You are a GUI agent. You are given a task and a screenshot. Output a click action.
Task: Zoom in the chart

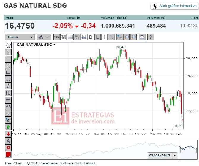click(x=134, y=37)
